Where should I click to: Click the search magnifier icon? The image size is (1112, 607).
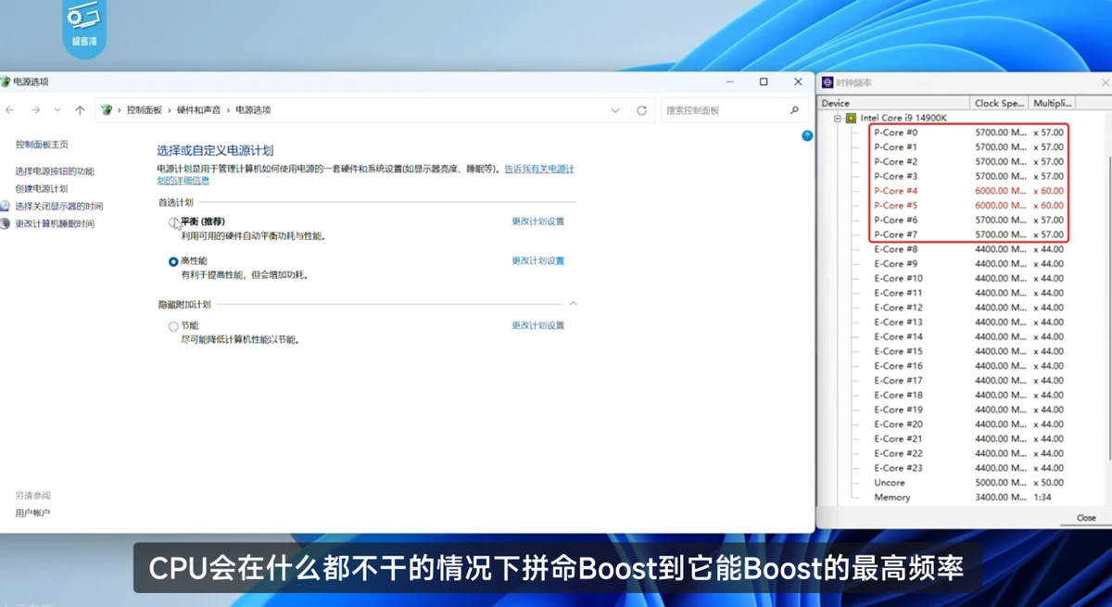[794, 110]
